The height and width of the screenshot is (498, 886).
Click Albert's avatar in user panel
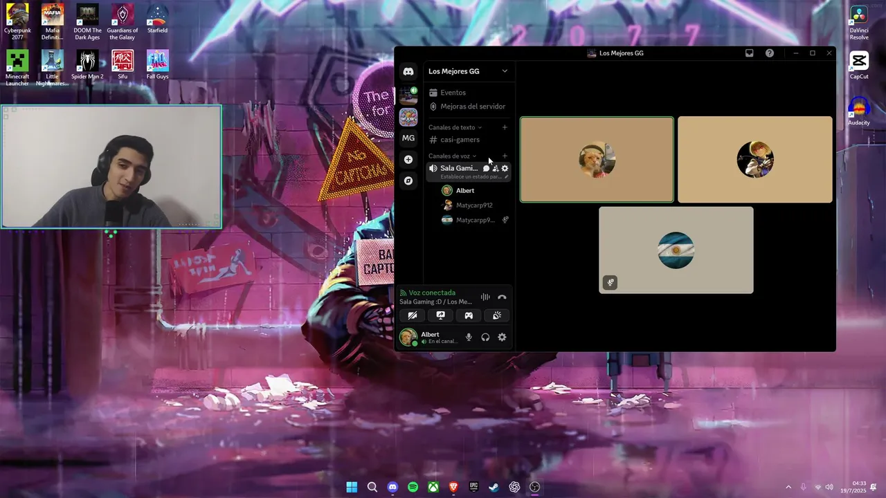[x=408, y=338]
